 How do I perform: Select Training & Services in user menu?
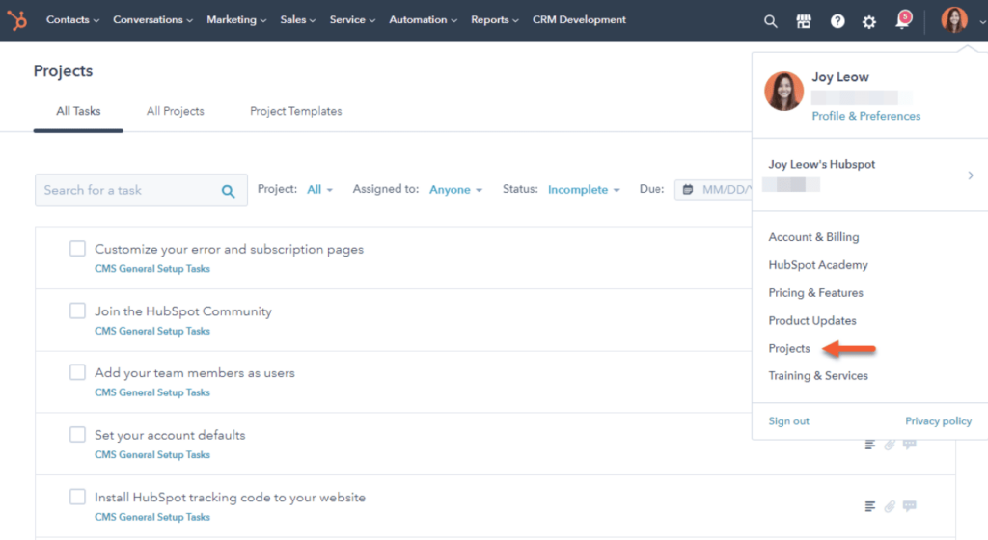818,376
